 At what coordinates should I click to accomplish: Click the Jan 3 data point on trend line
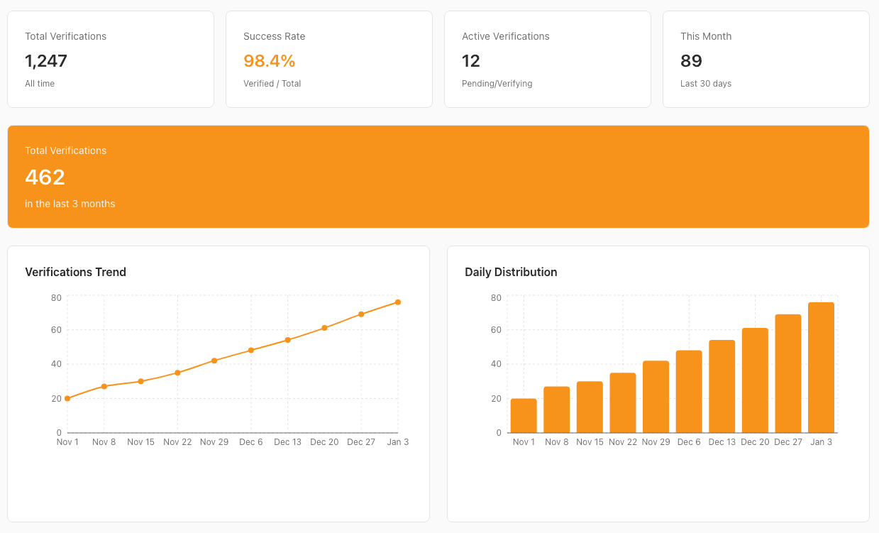click(x=397, y=302)
